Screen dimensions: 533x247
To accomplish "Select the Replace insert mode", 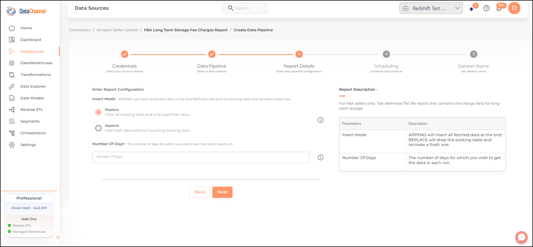I will tap(98, 112).
